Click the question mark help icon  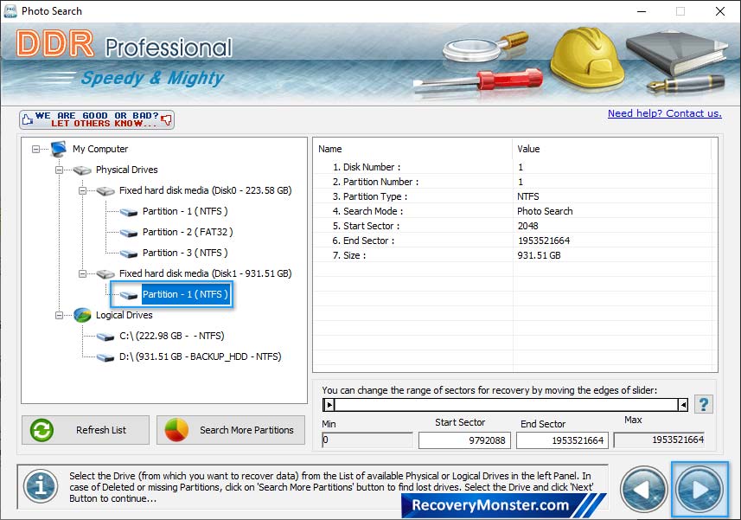pos(704,405)
